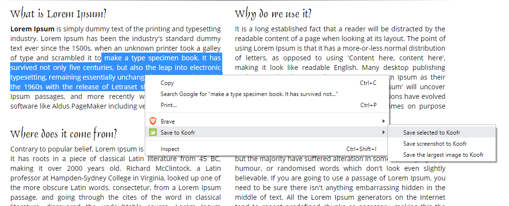Expand the Brave submenu arrow
Screen dimensions: 509x206
click(x=384, y=121)
